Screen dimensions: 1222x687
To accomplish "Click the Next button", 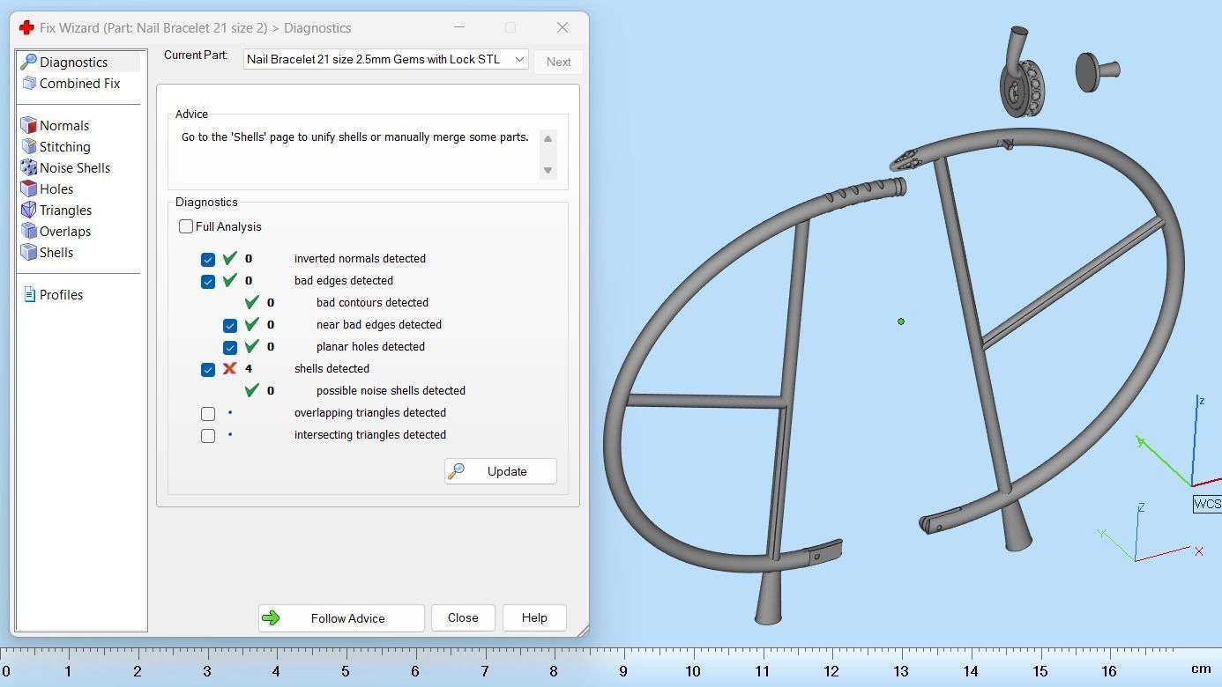I will point(558,62).
